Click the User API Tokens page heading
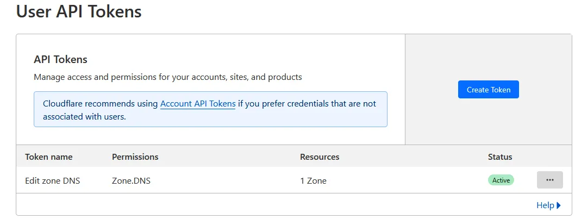The height and width of the screenshot is (219, 575). pyautogui.click(x=79, y=11)
